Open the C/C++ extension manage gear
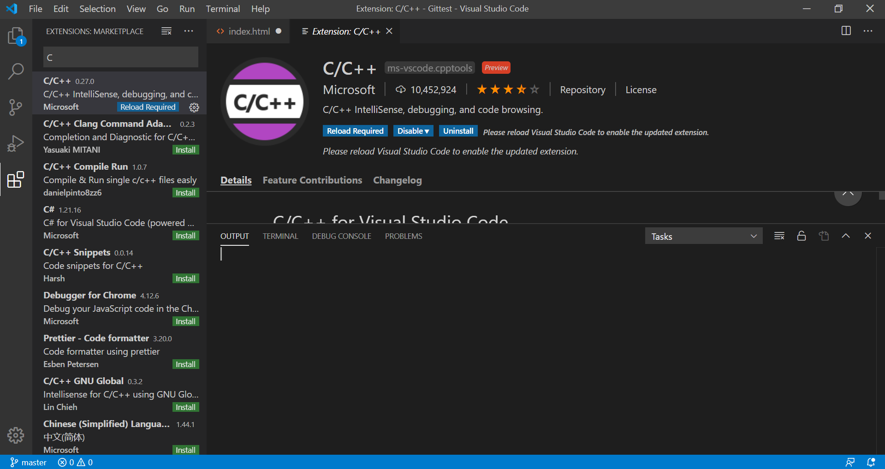Screen dimensions: 885x469 coord(194,107)
